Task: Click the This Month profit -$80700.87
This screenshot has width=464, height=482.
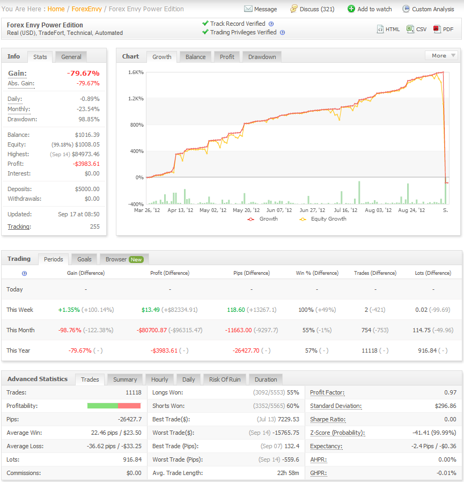Action: click(x=152, y=330)
